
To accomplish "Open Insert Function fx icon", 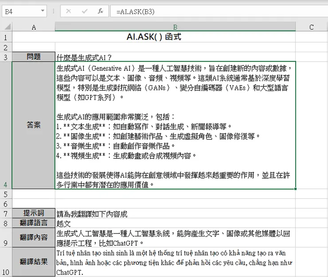I will click(x=101, y=11).
